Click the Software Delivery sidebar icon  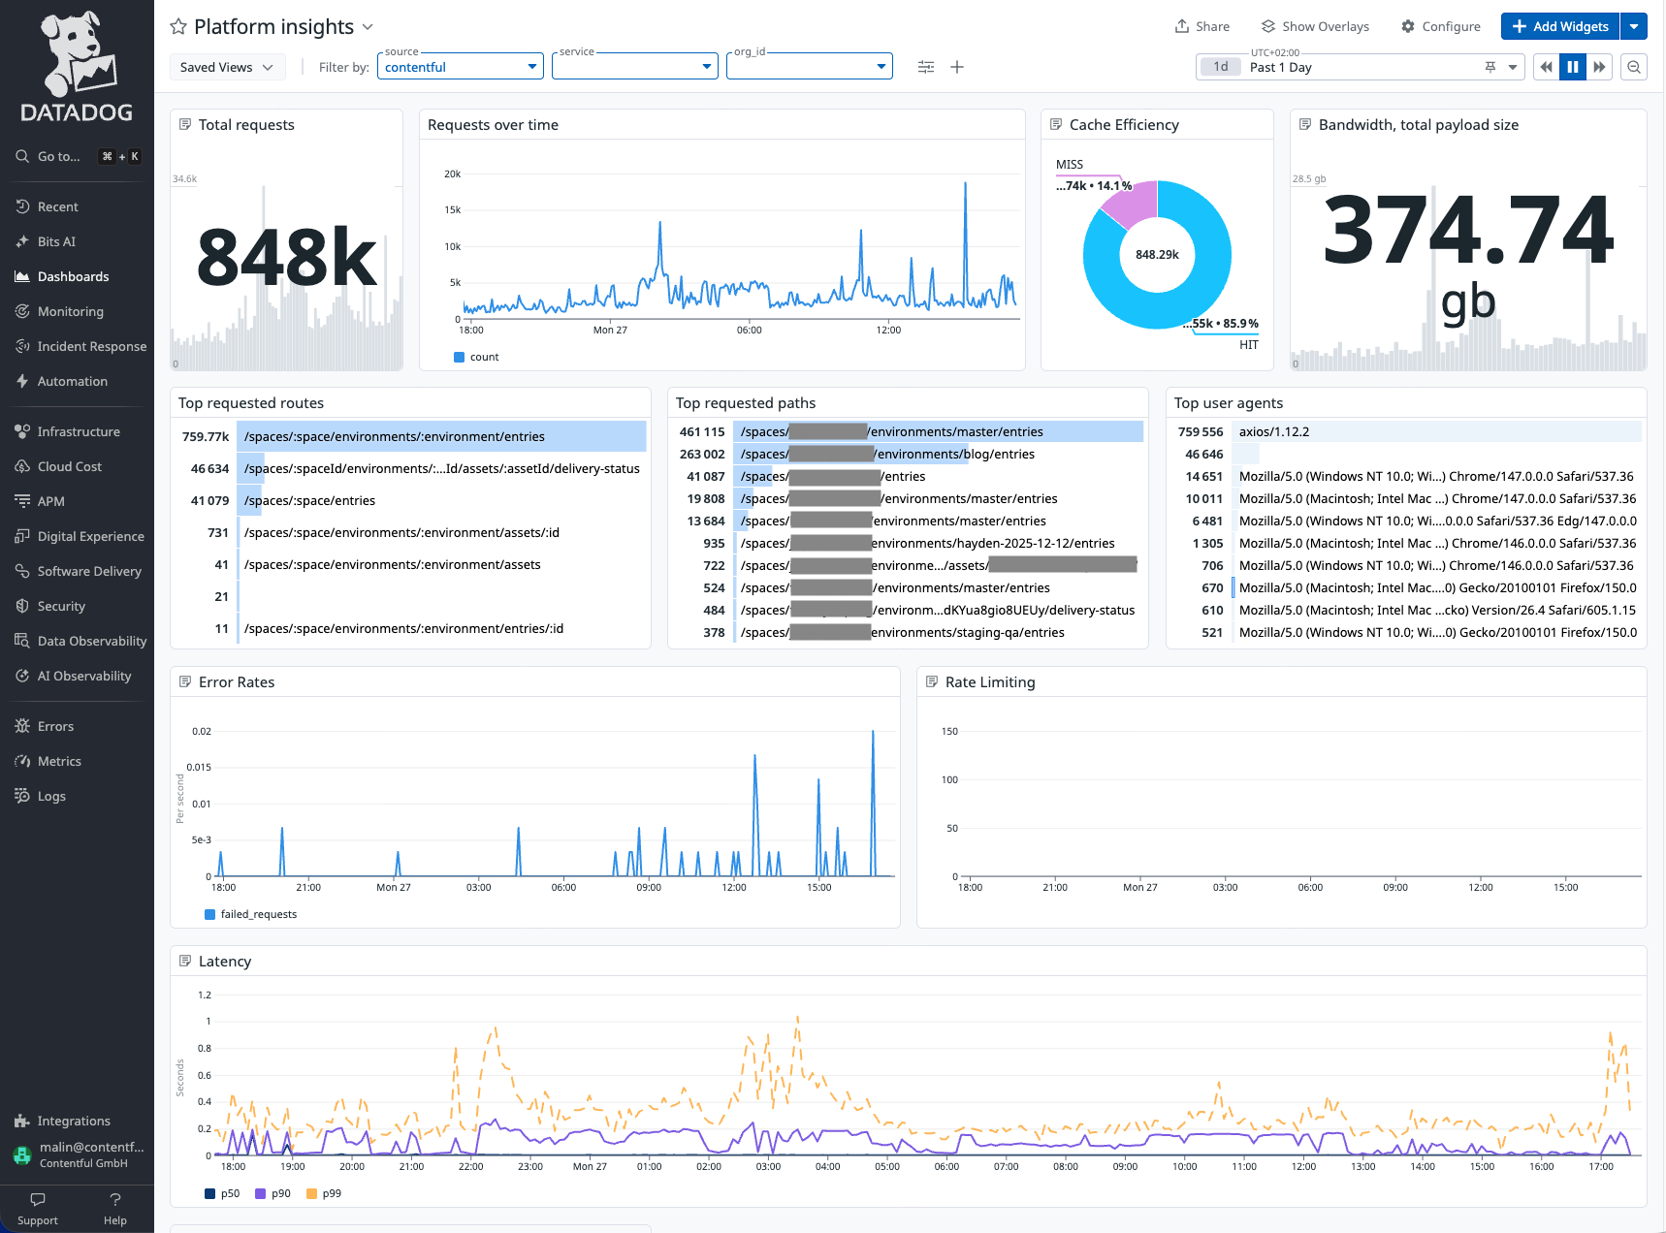pyautogui.click(x=22, y=571)
